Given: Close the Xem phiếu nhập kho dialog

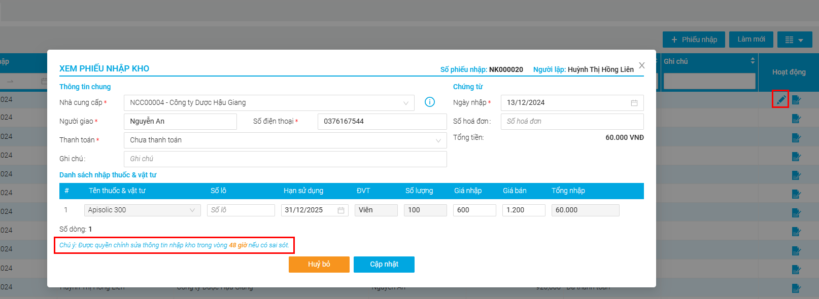Looking at the screenshot, I should [642, 65].
